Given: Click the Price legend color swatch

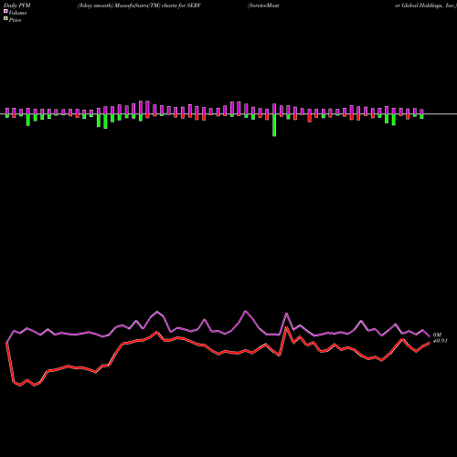Looking at the screenshot, I should point(5,18).
